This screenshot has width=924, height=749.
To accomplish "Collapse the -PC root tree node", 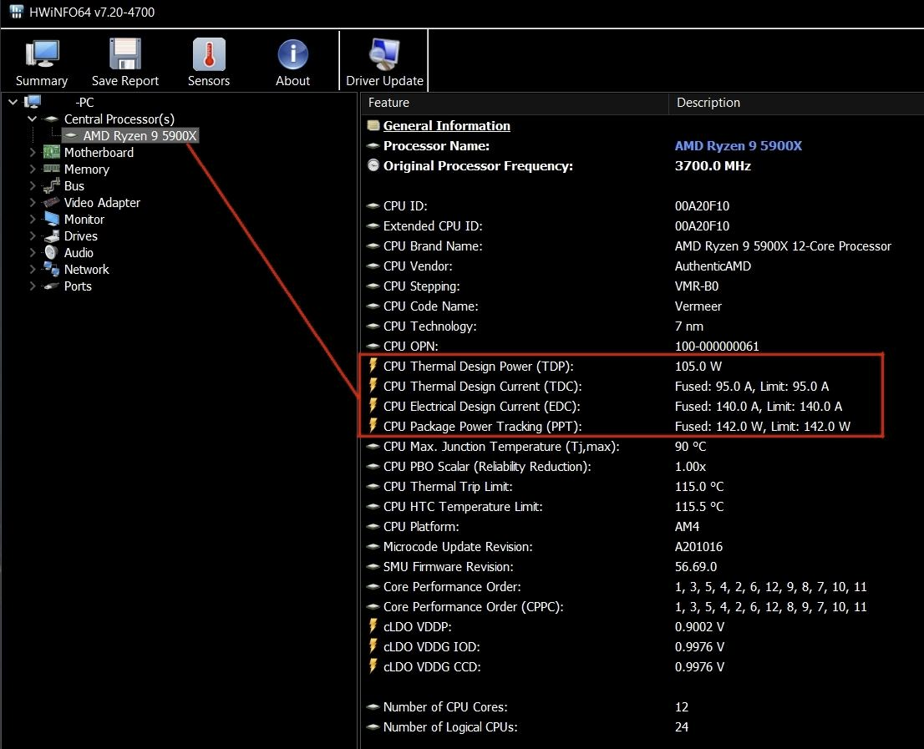I will 13,102.
